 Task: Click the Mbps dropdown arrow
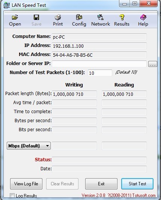click(x=47, y=145)
